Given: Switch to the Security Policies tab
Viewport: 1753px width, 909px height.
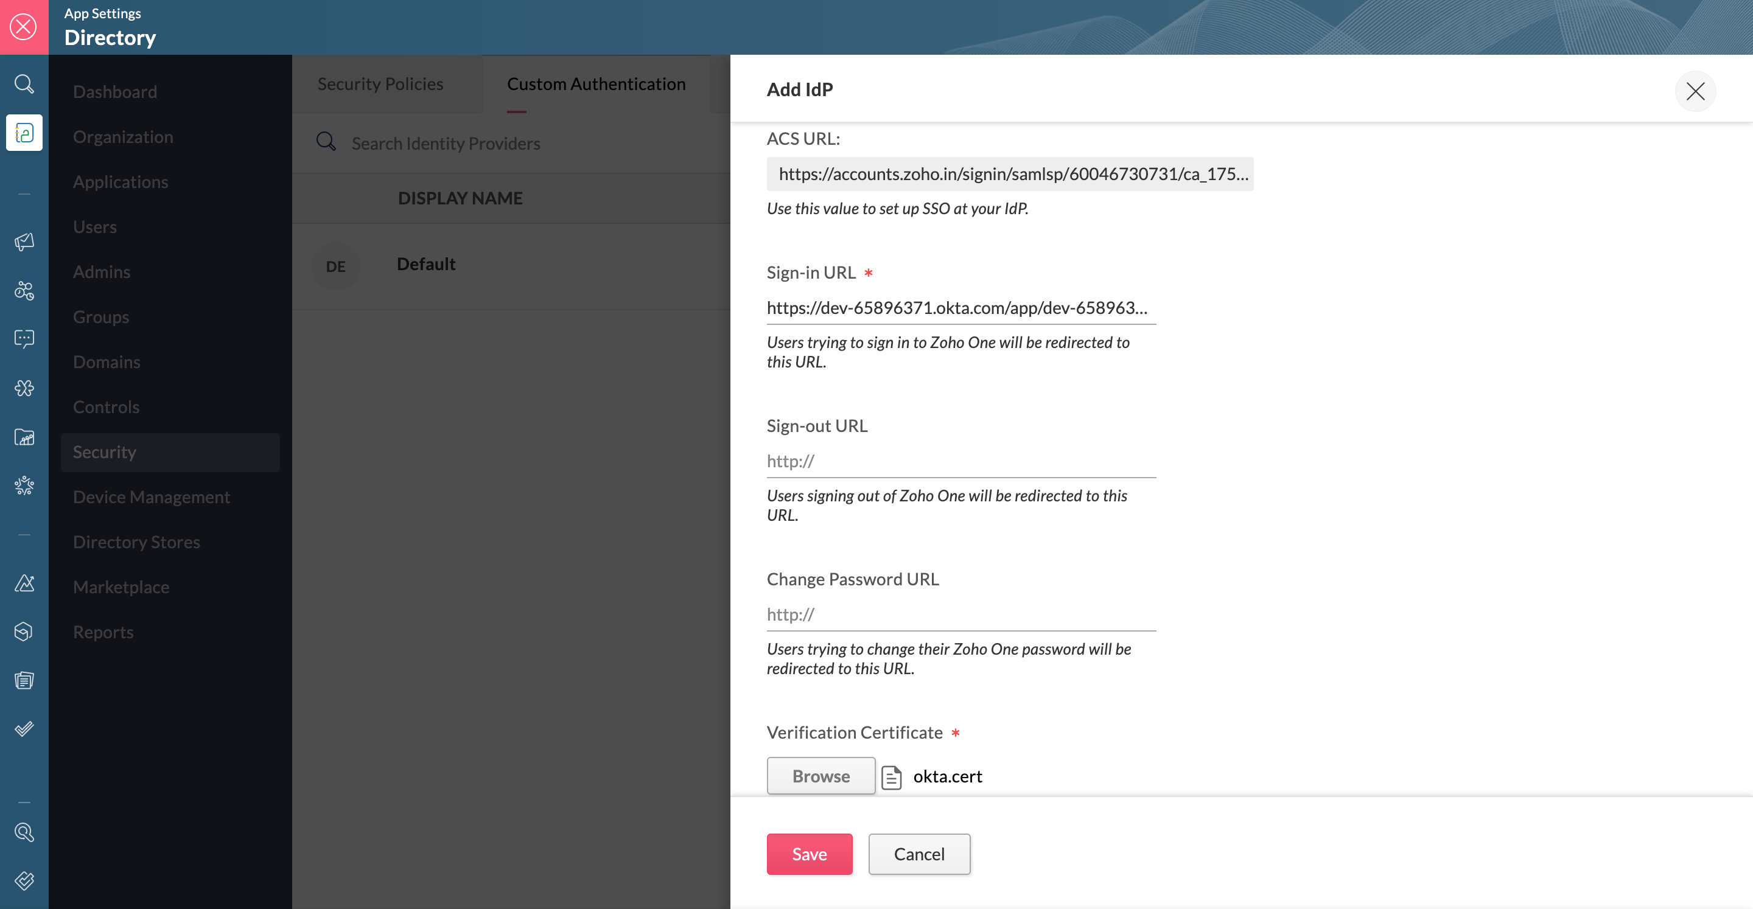Looking at the screenshot, I should 380,84.
